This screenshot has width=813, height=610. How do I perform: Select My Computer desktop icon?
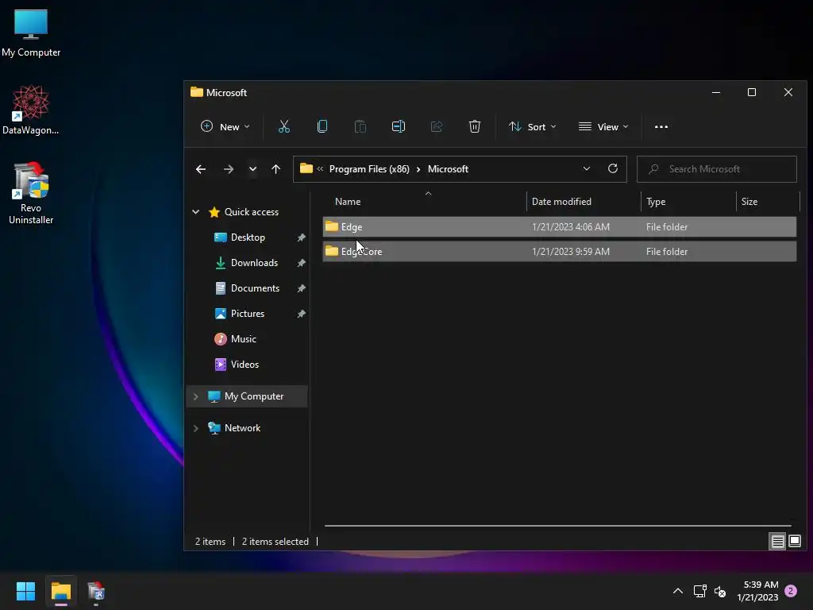pyautogui.click(x=31, y=33)
